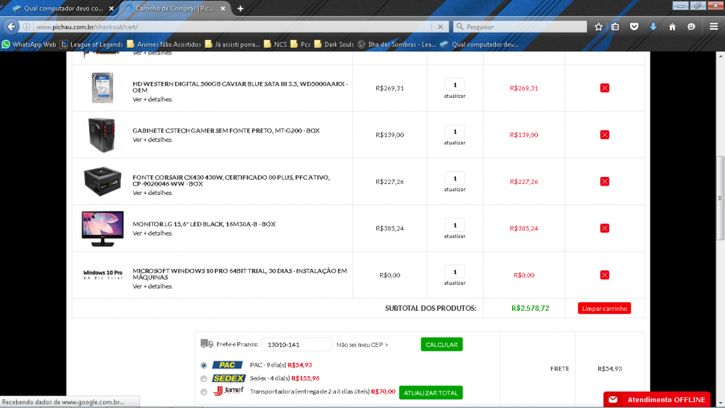Click the Limpar carrinho button
Viewport: 725px width, 408px height.
coord(604,308)
